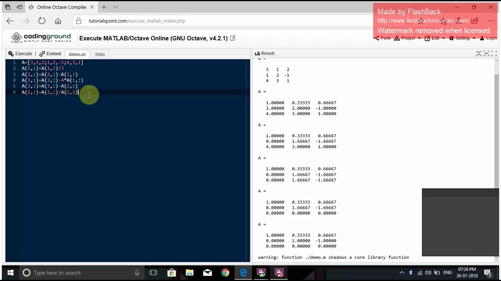
Task: Switch to Microsoft Edge on taskbar
Action: [243, 273]
